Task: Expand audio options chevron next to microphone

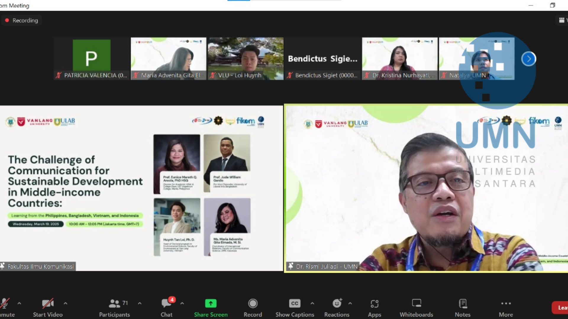Action: [19, 303]
